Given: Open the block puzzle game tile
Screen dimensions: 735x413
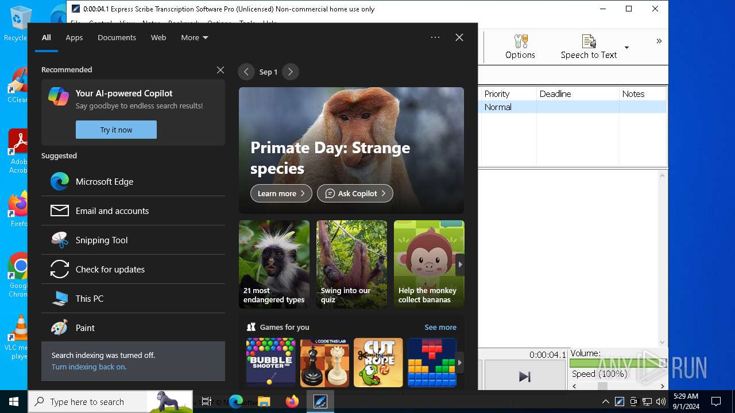Looking at the screenshot, I should point(432,363).
